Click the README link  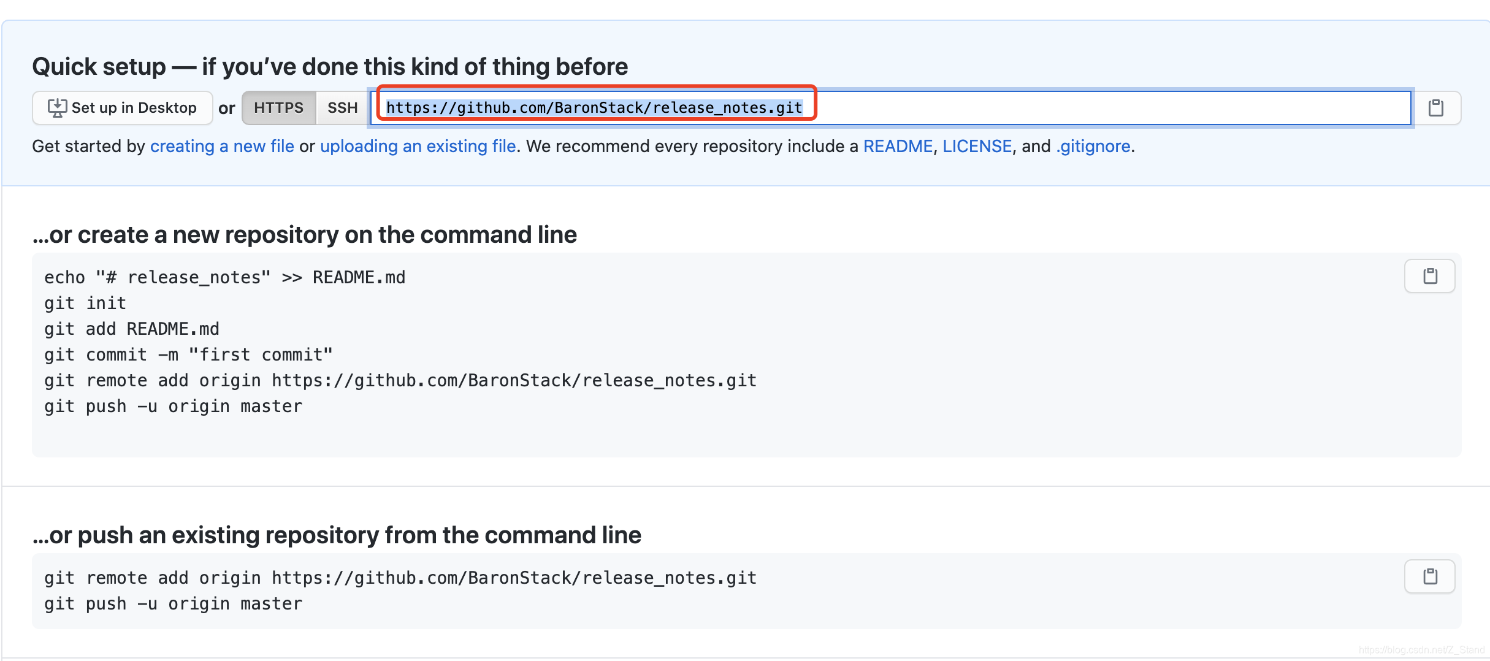tap(898, 146)
